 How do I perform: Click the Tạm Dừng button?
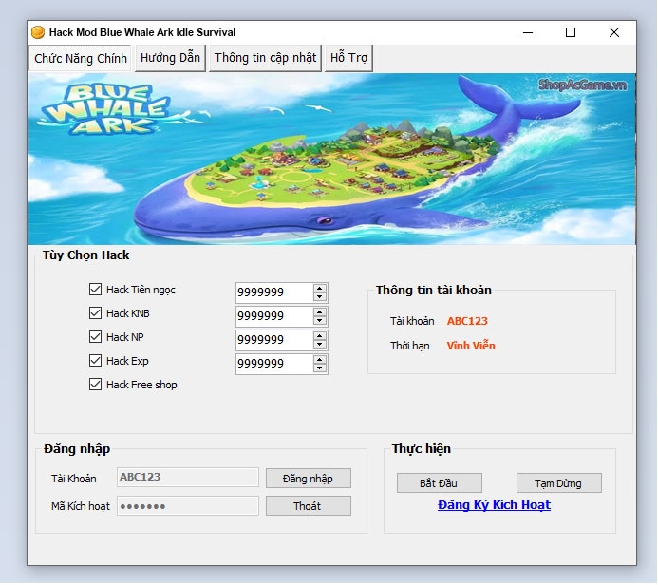[558, 483]
